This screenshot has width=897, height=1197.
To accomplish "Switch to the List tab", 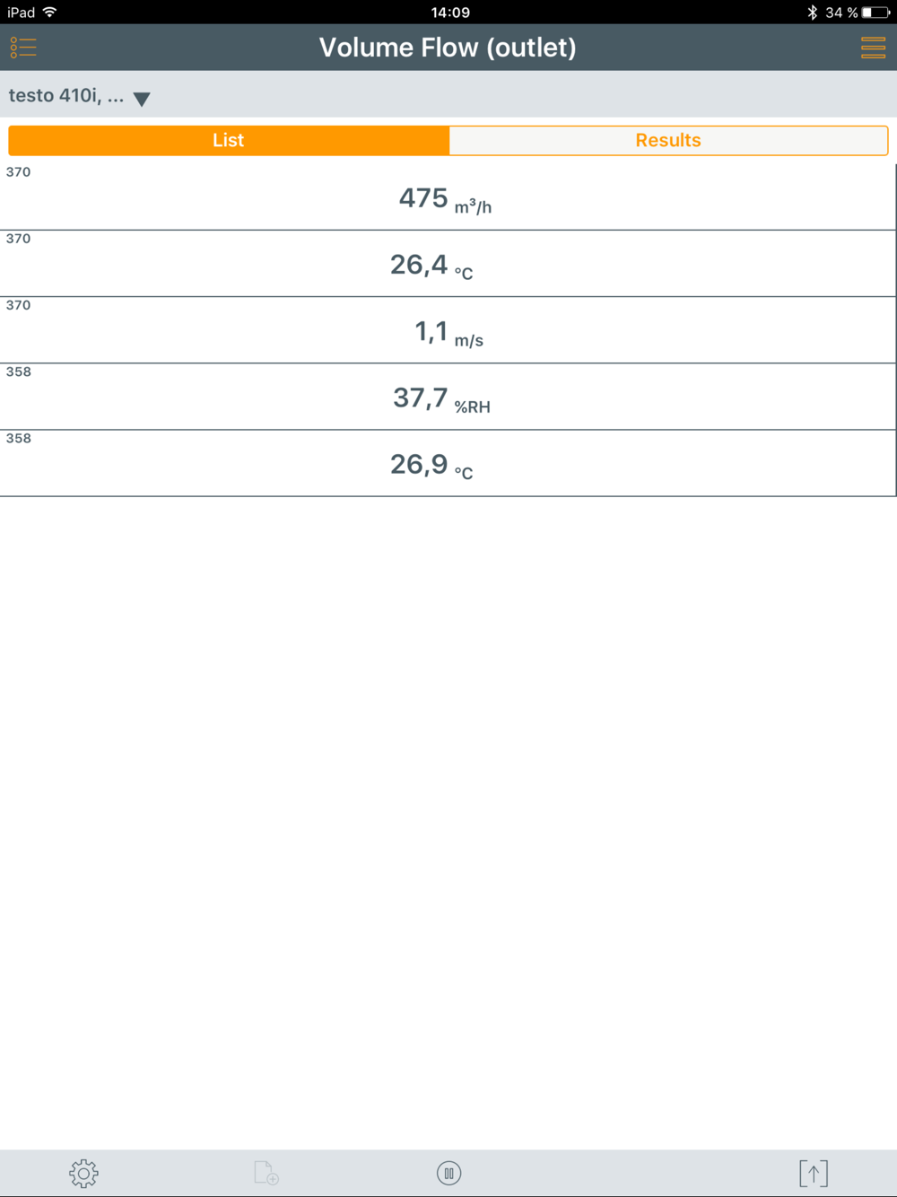I will 229,141.
